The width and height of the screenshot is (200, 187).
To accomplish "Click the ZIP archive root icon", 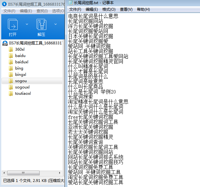I will point(5,43).
